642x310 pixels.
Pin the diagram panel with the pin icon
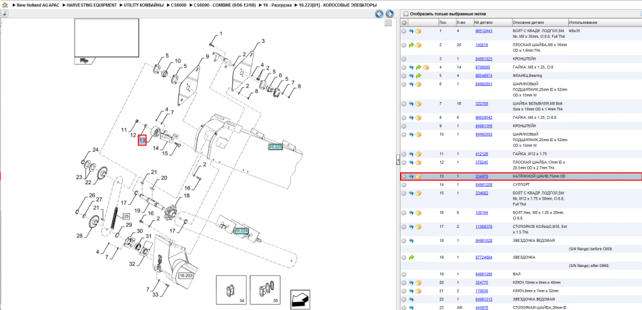point(4,14)
